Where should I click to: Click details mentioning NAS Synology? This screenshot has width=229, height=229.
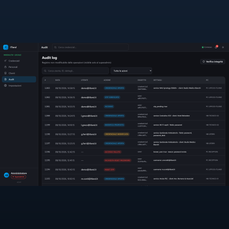(x=177, y=88)
